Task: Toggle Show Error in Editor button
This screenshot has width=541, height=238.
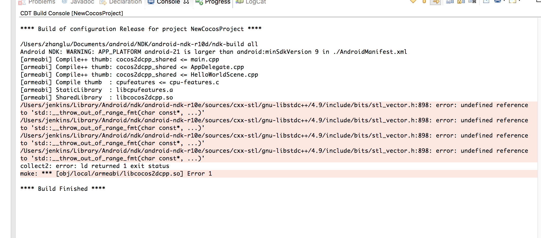Action: pyautogui.click(x=435, y=2)
